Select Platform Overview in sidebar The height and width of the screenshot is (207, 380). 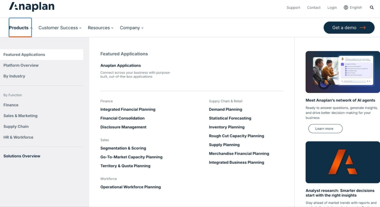coord(21,65)
